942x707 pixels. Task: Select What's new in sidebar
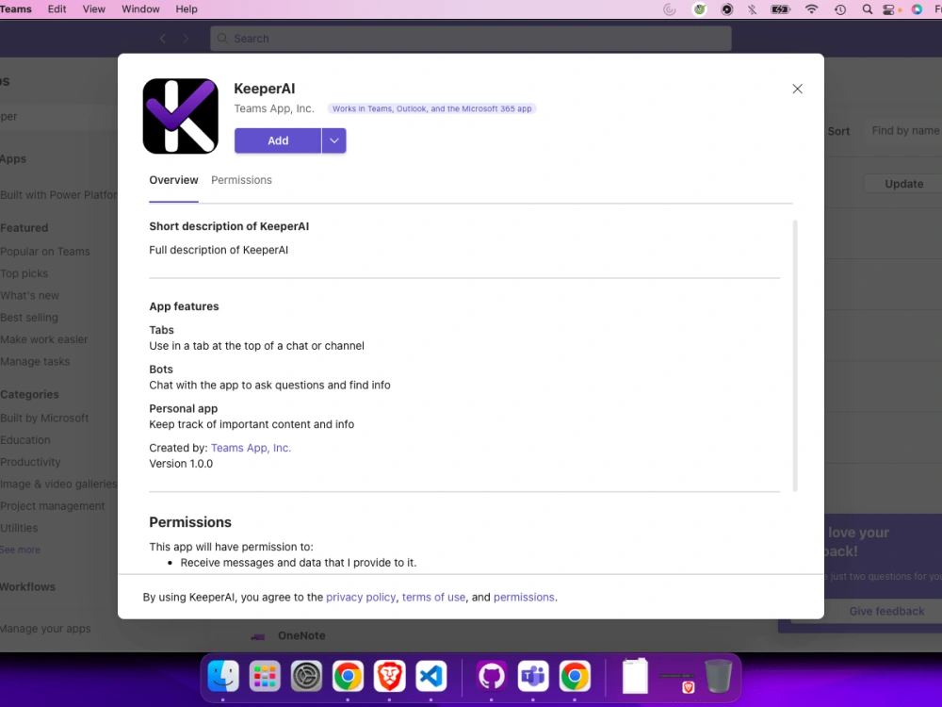pyautogui.click(x=29, y=296)
